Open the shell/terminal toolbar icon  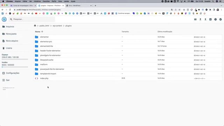coord(210,19)
